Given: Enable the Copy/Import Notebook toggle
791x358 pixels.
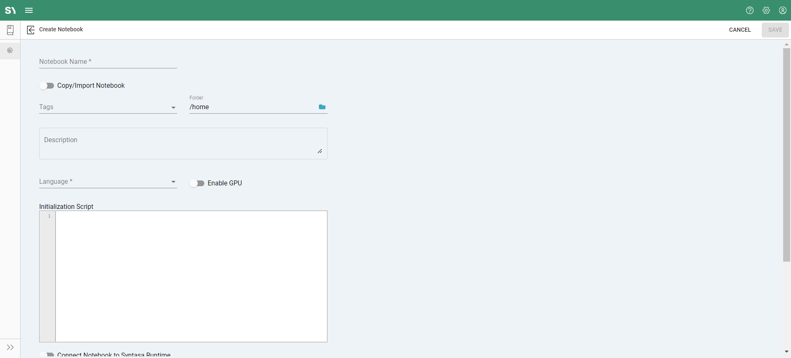Looking at the screenshot, I should coord(47,86).
